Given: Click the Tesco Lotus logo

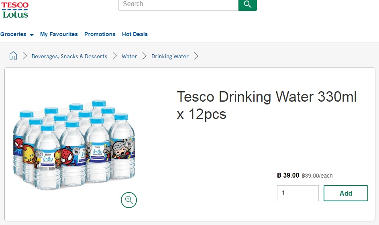Looking at the screenshot, I should [15, 10].
